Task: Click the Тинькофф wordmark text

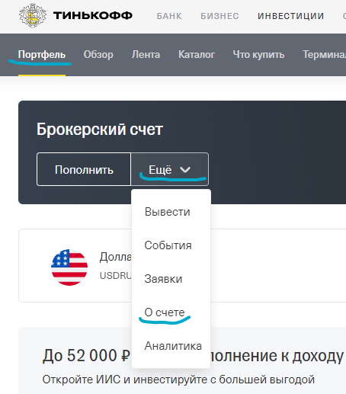Action: [x=93, y=15]
